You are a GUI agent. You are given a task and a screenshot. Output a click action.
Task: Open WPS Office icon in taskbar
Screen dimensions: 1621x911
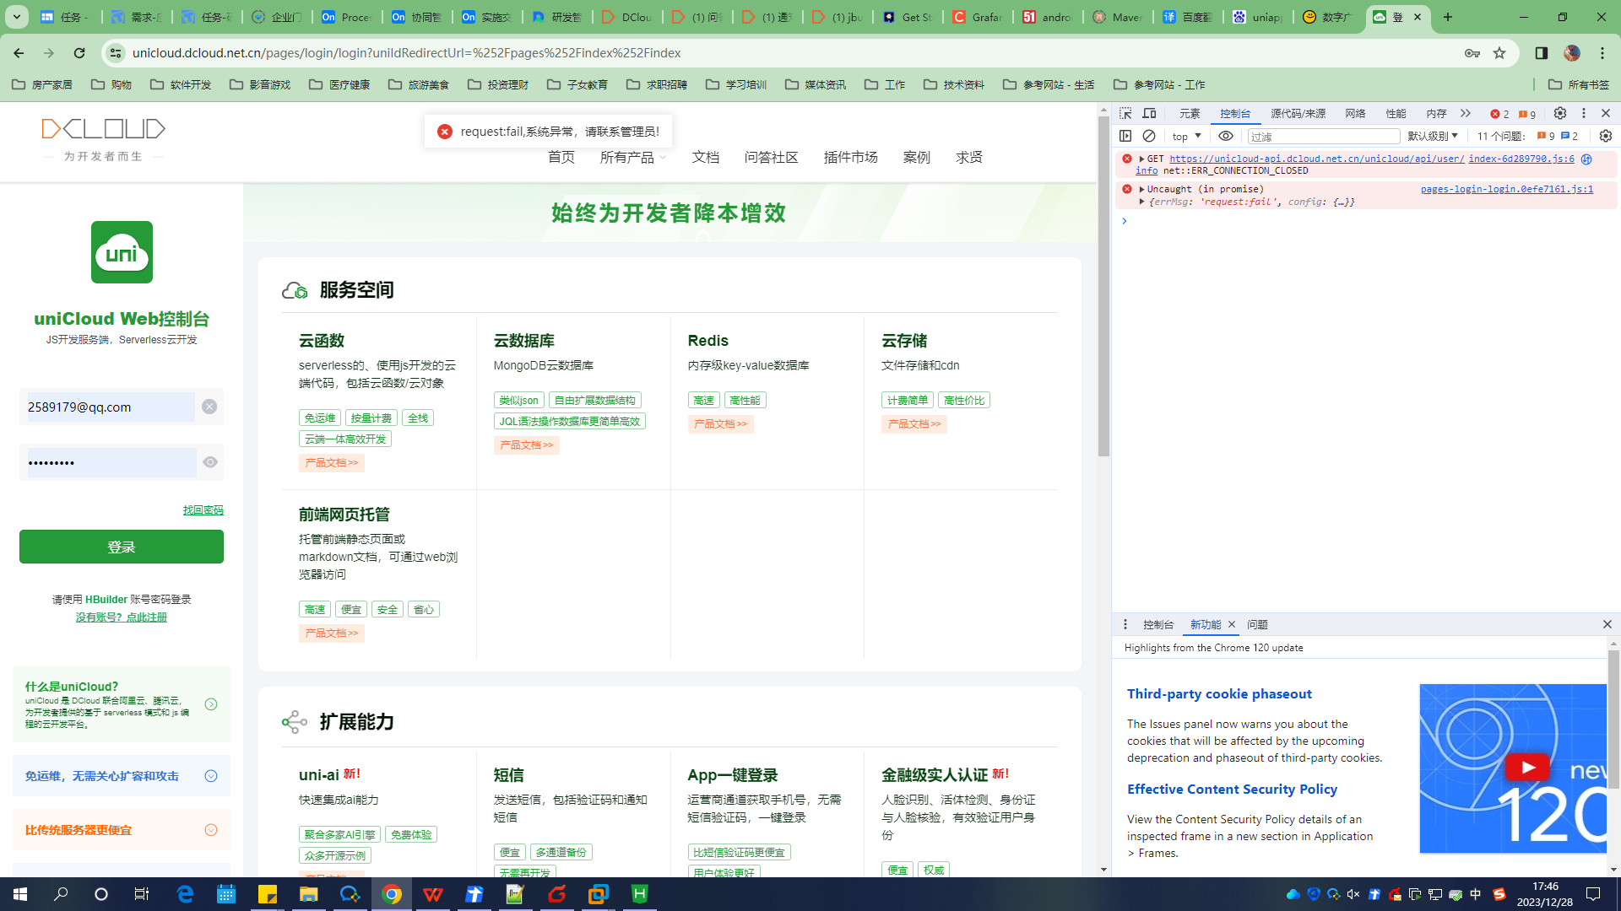(x=432, y=894)
